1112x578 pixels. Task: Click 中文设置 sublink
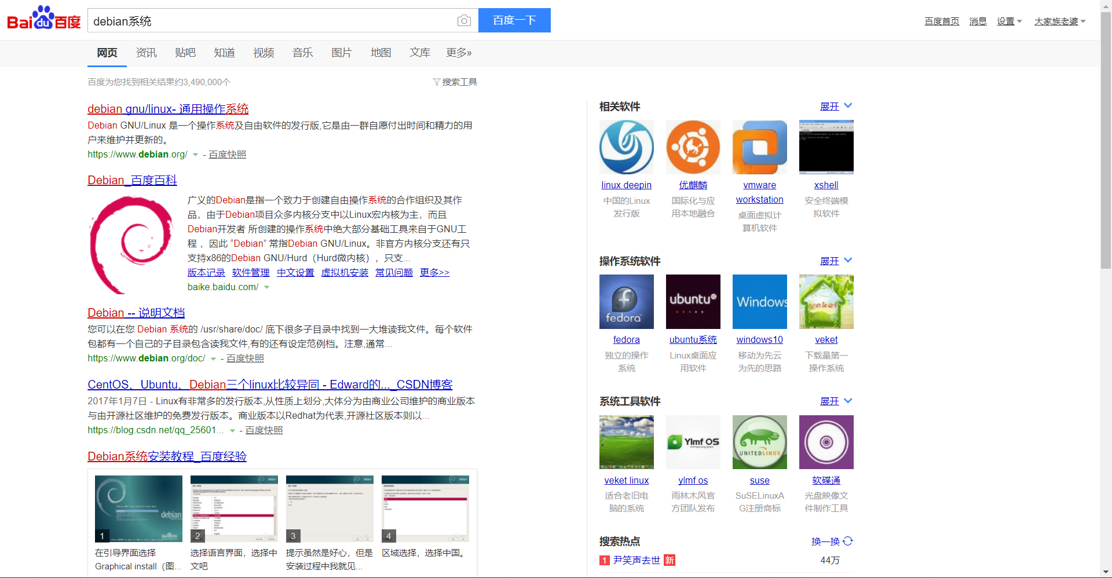click(295, 273)
